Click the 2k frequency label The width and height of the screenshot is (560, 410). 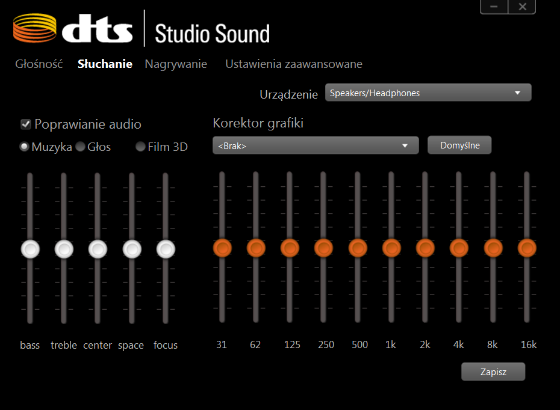pos(425,344)
